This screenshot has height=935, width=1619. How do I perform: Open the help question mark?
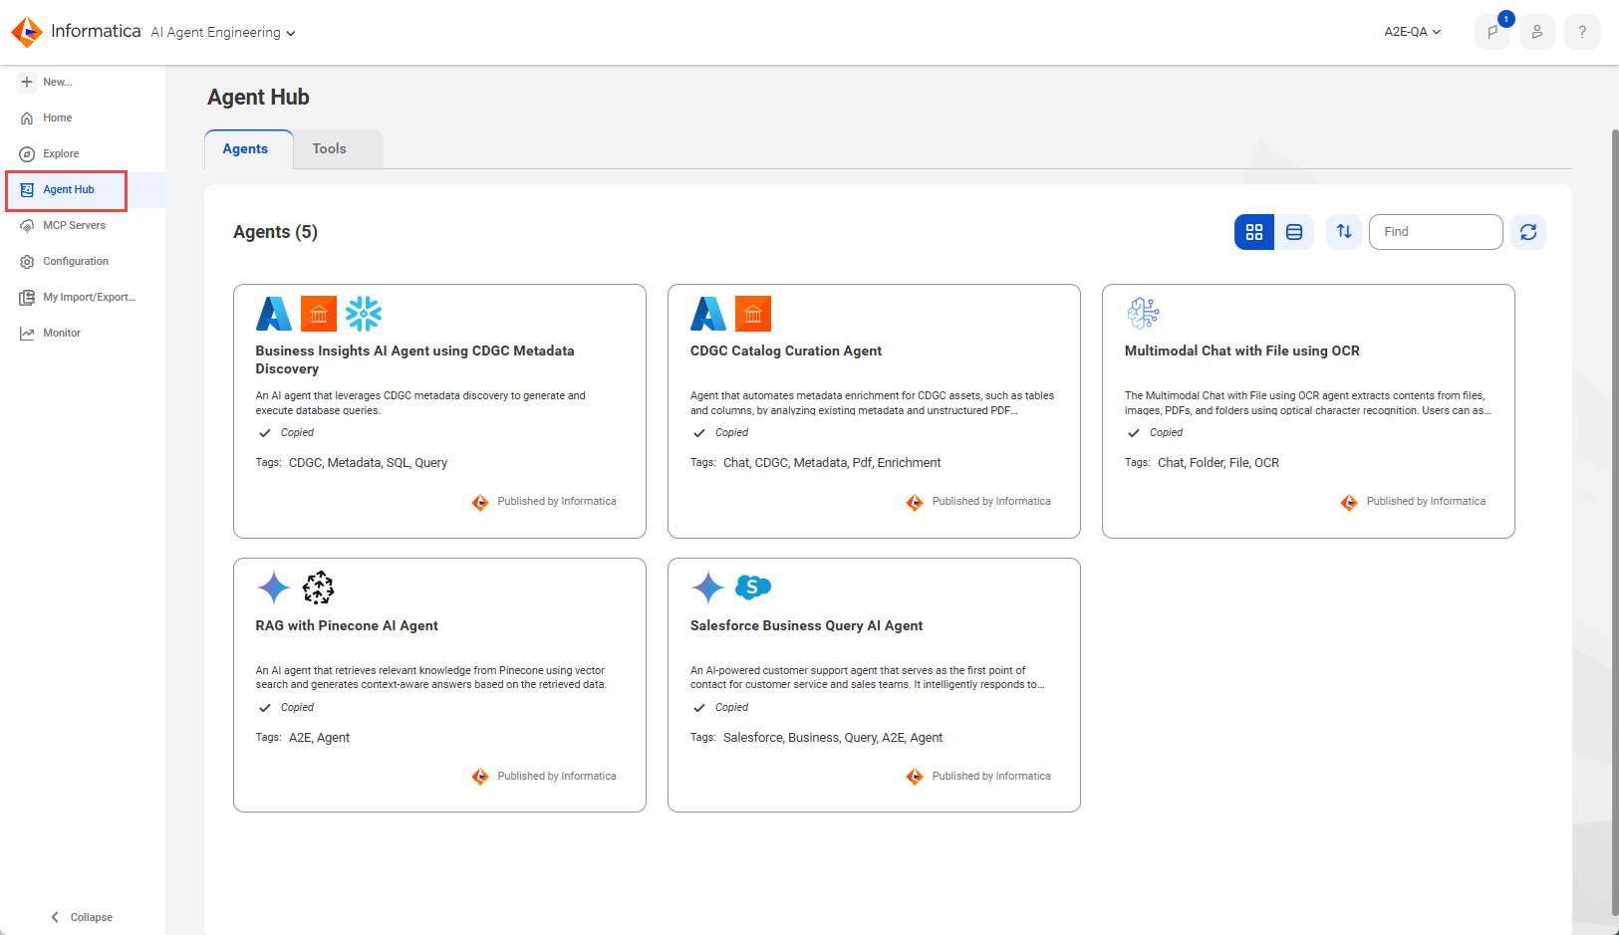[x=1582, y=32]
